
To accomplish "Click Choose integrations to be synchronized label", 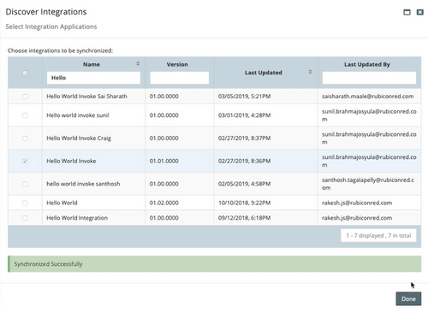I will tap(60, 50).
